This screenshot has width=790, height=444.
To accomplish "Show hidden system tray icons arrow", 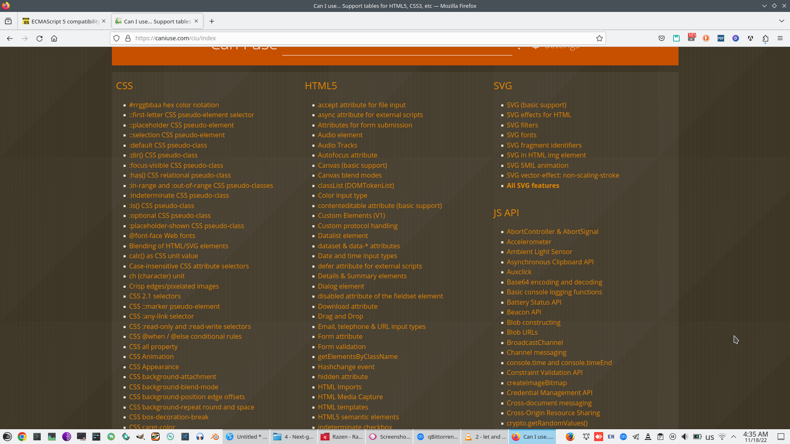I will (x=734, y=437).
